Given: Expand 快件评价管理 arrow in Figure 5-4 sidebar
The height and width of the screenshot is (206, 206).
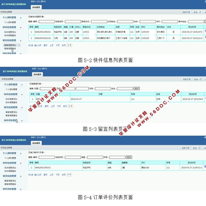Looking at the screenshot, I should click(x=21, y=189).
